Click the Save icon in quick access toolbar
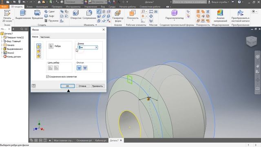Screen dimensions: 261x147 [x=19, y=2]
